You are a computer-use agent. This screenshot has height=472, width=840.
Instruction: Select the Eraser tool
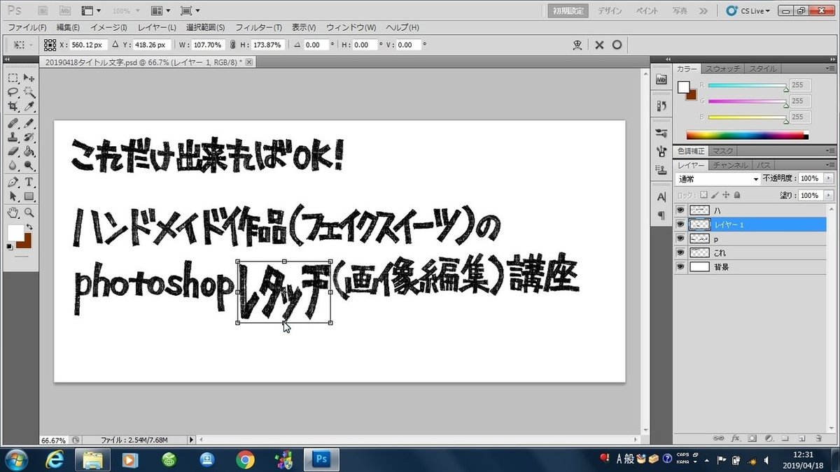tap(13, 151)
